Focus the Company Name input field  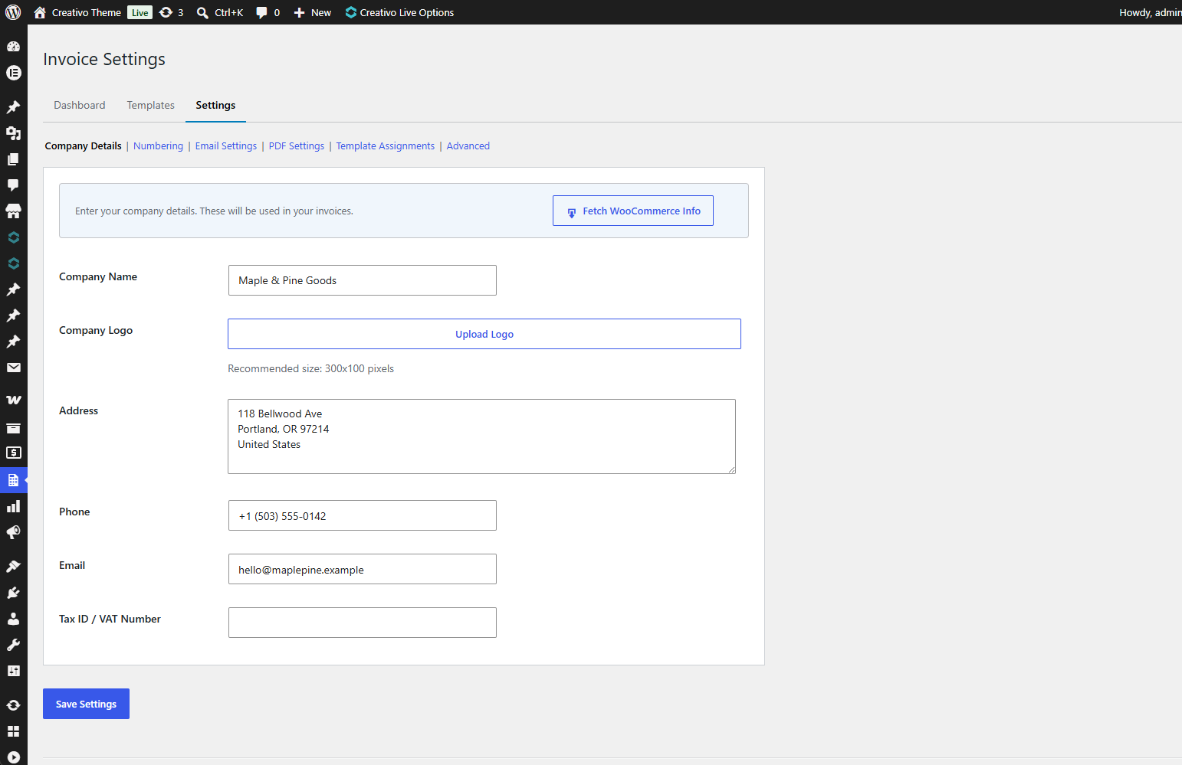tap(363, 280)
